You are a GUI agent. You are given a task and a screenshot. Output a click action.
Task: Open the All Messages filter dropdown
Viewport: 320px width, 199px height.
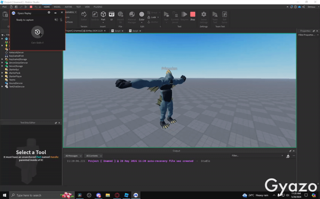pyautogui.click(x=73, y=156)
